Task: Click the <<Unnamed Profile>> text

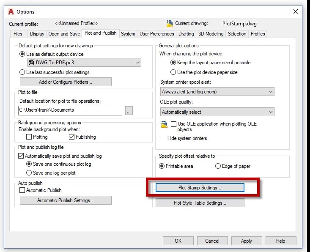Action: (x=76, y=23)
